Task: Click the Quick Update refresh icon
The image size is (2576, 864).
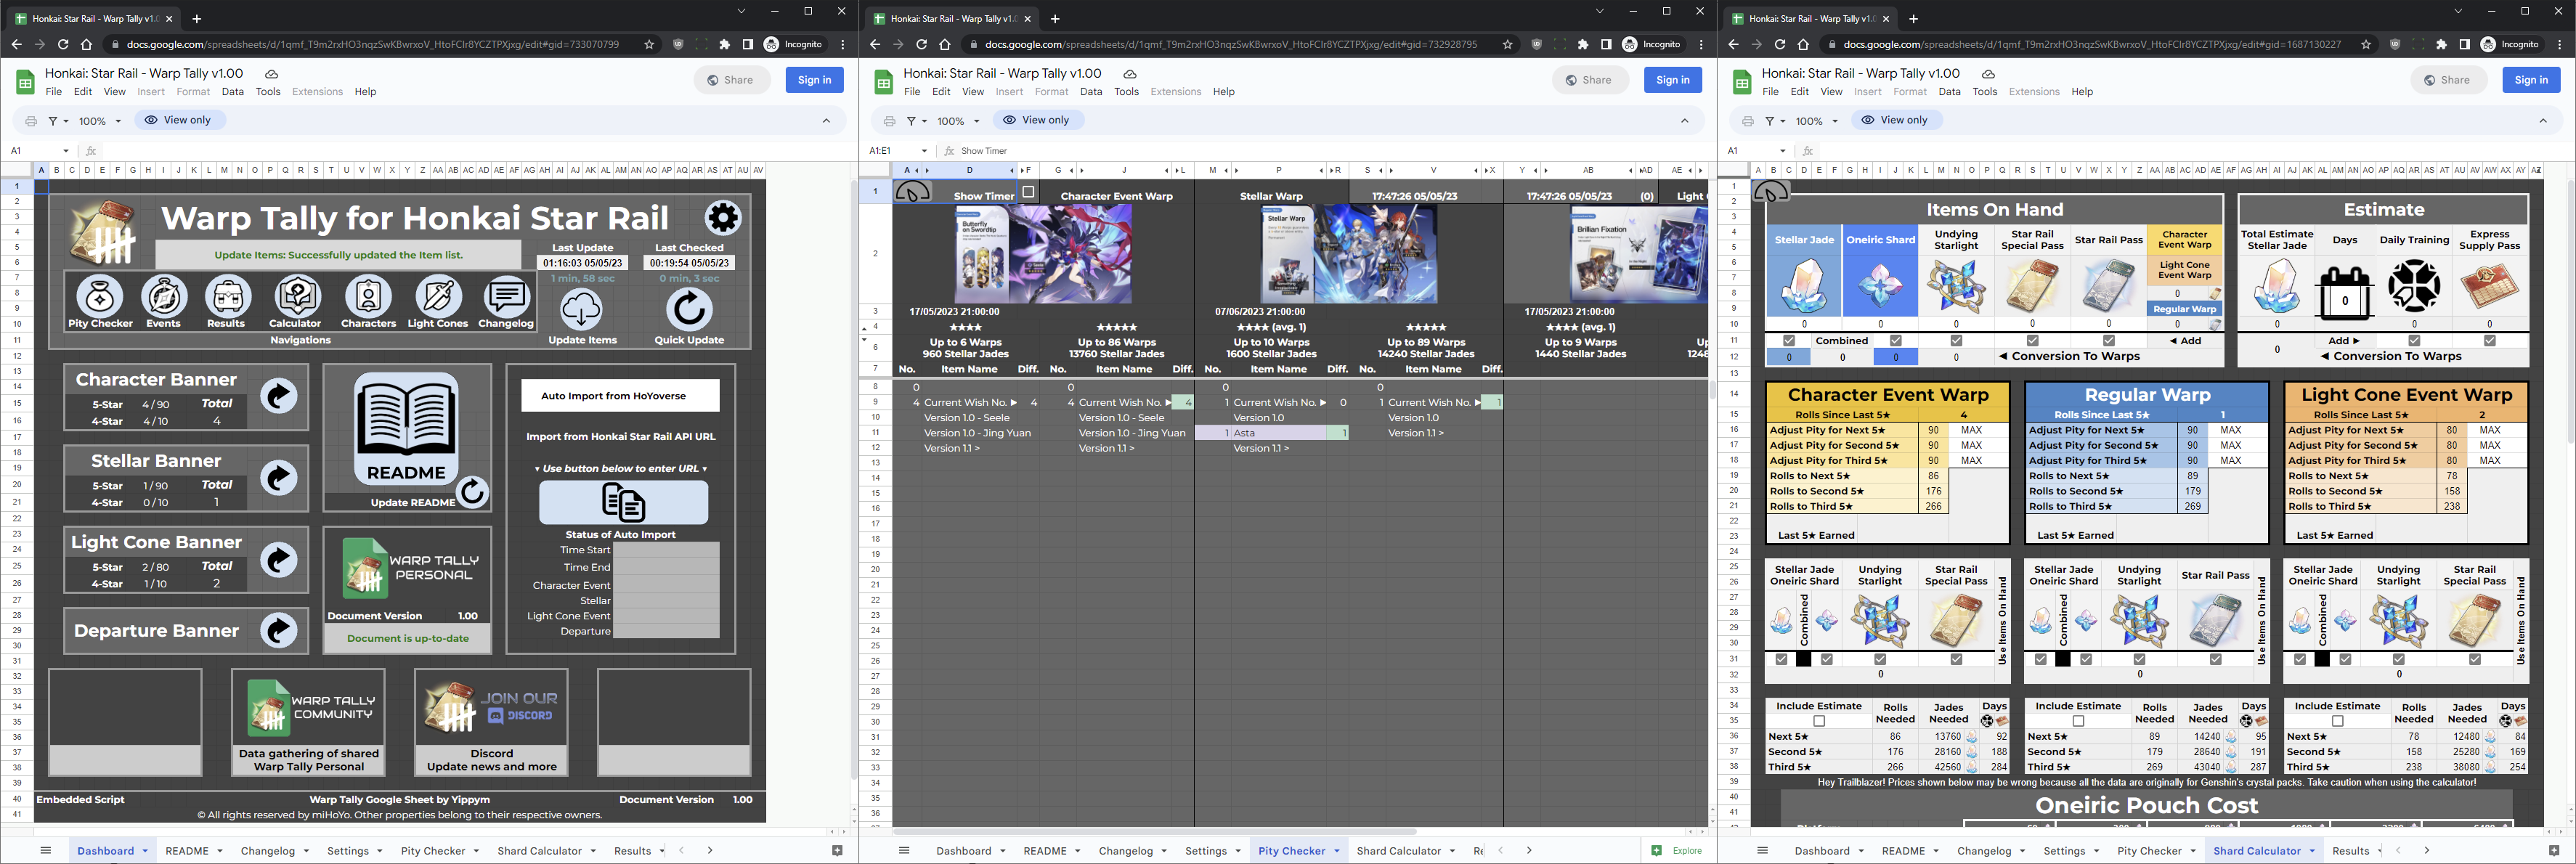Action: coord(689,310)
